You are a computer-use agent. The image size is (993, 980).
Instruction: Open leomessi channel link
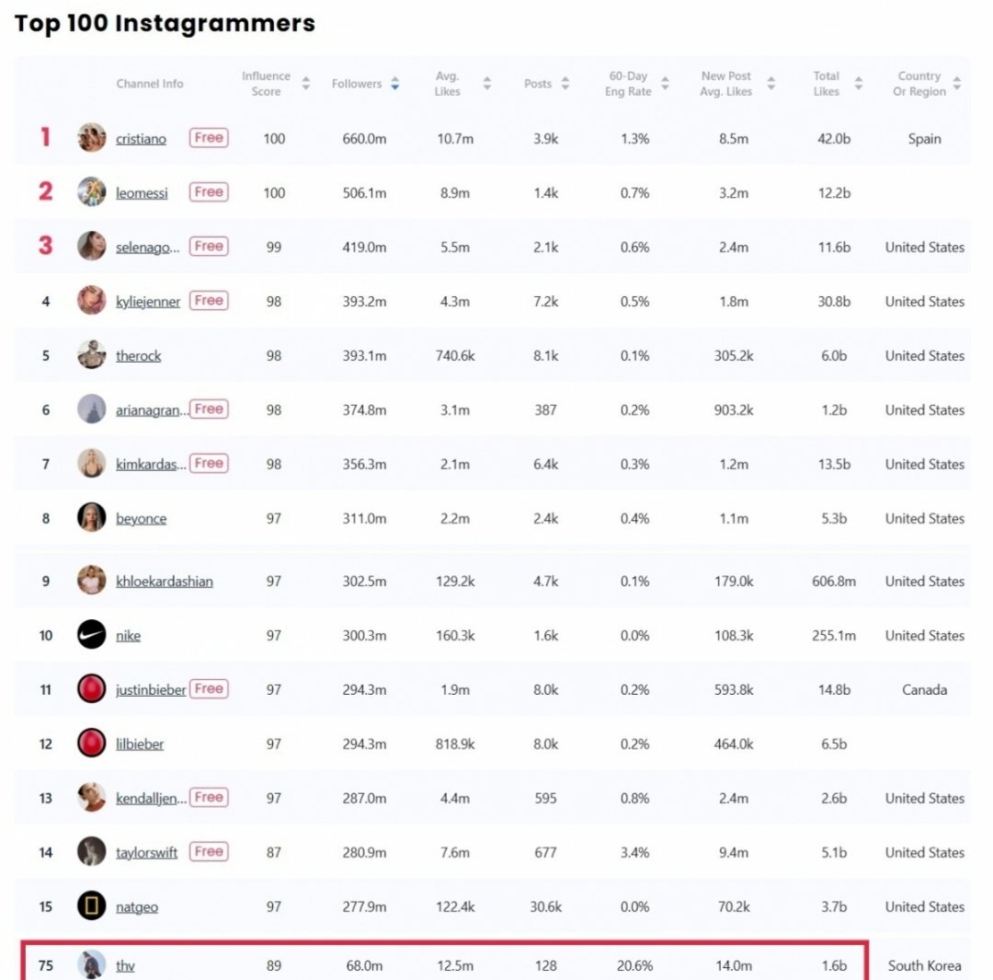(x=142, y=192)
